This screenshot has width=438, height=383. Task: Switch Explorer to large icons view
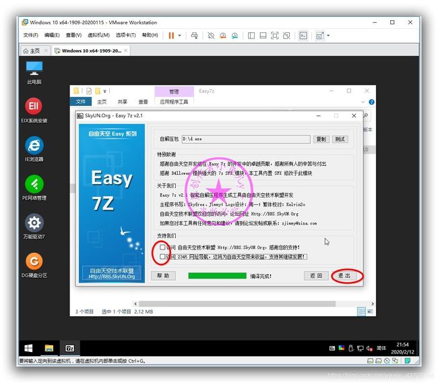click(x=370, y=312)
